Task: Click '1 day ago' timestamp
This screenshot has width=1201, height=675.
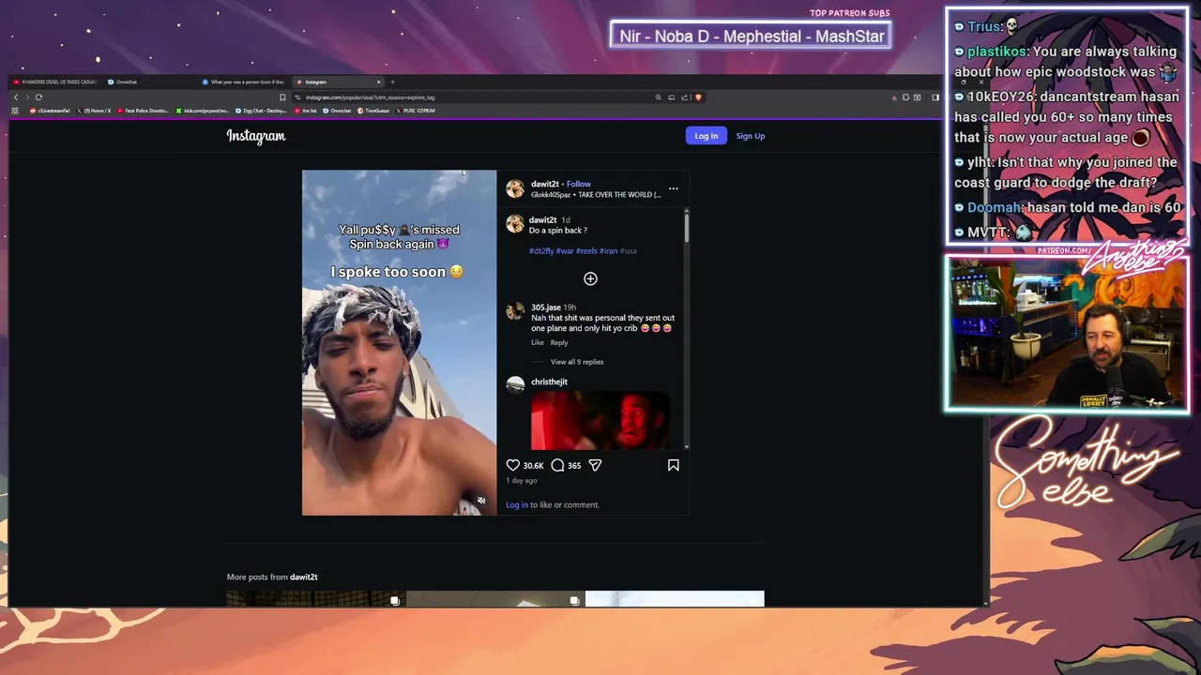Action: (x=522, y=480)
